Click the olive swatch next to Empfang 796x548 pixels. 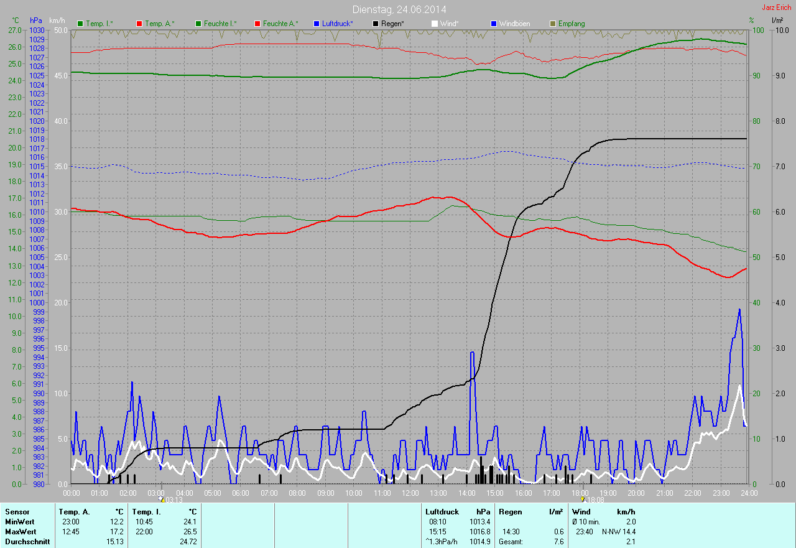tap(553, 24)
